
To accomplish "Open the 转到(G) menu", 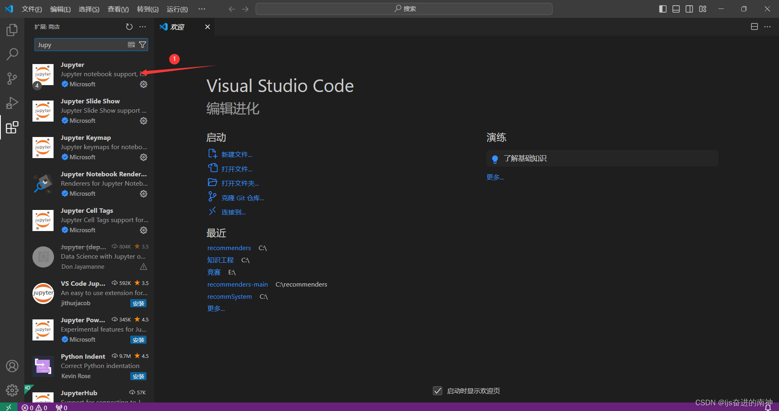I will click(x=148, y=9).
